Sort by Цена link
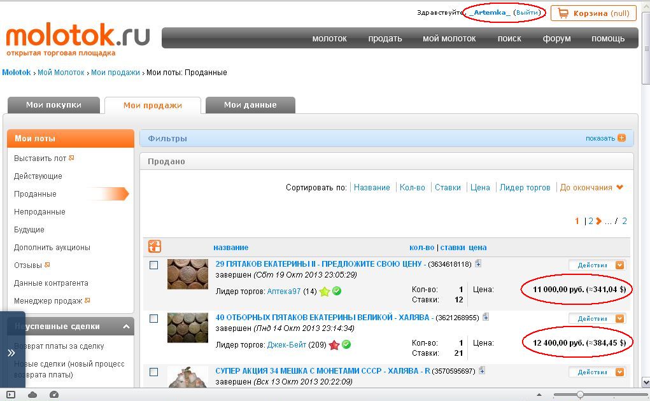Viewport: 650px width, 401px height. 480,188
